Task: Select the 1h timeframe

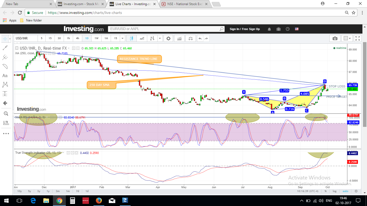Action: pos(69,38)
